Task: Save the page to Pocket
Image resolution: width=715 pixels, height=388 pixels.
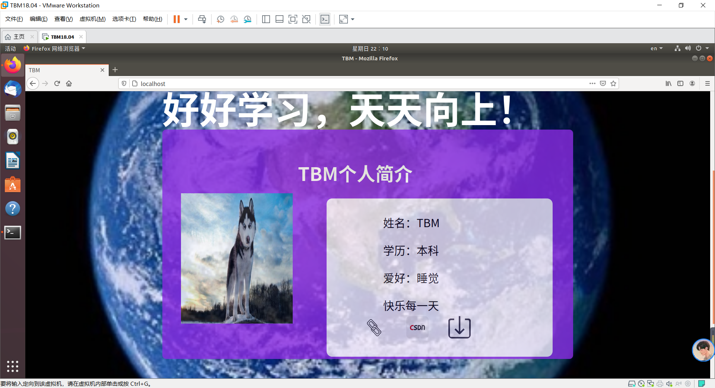Action: tap(603, 83)
